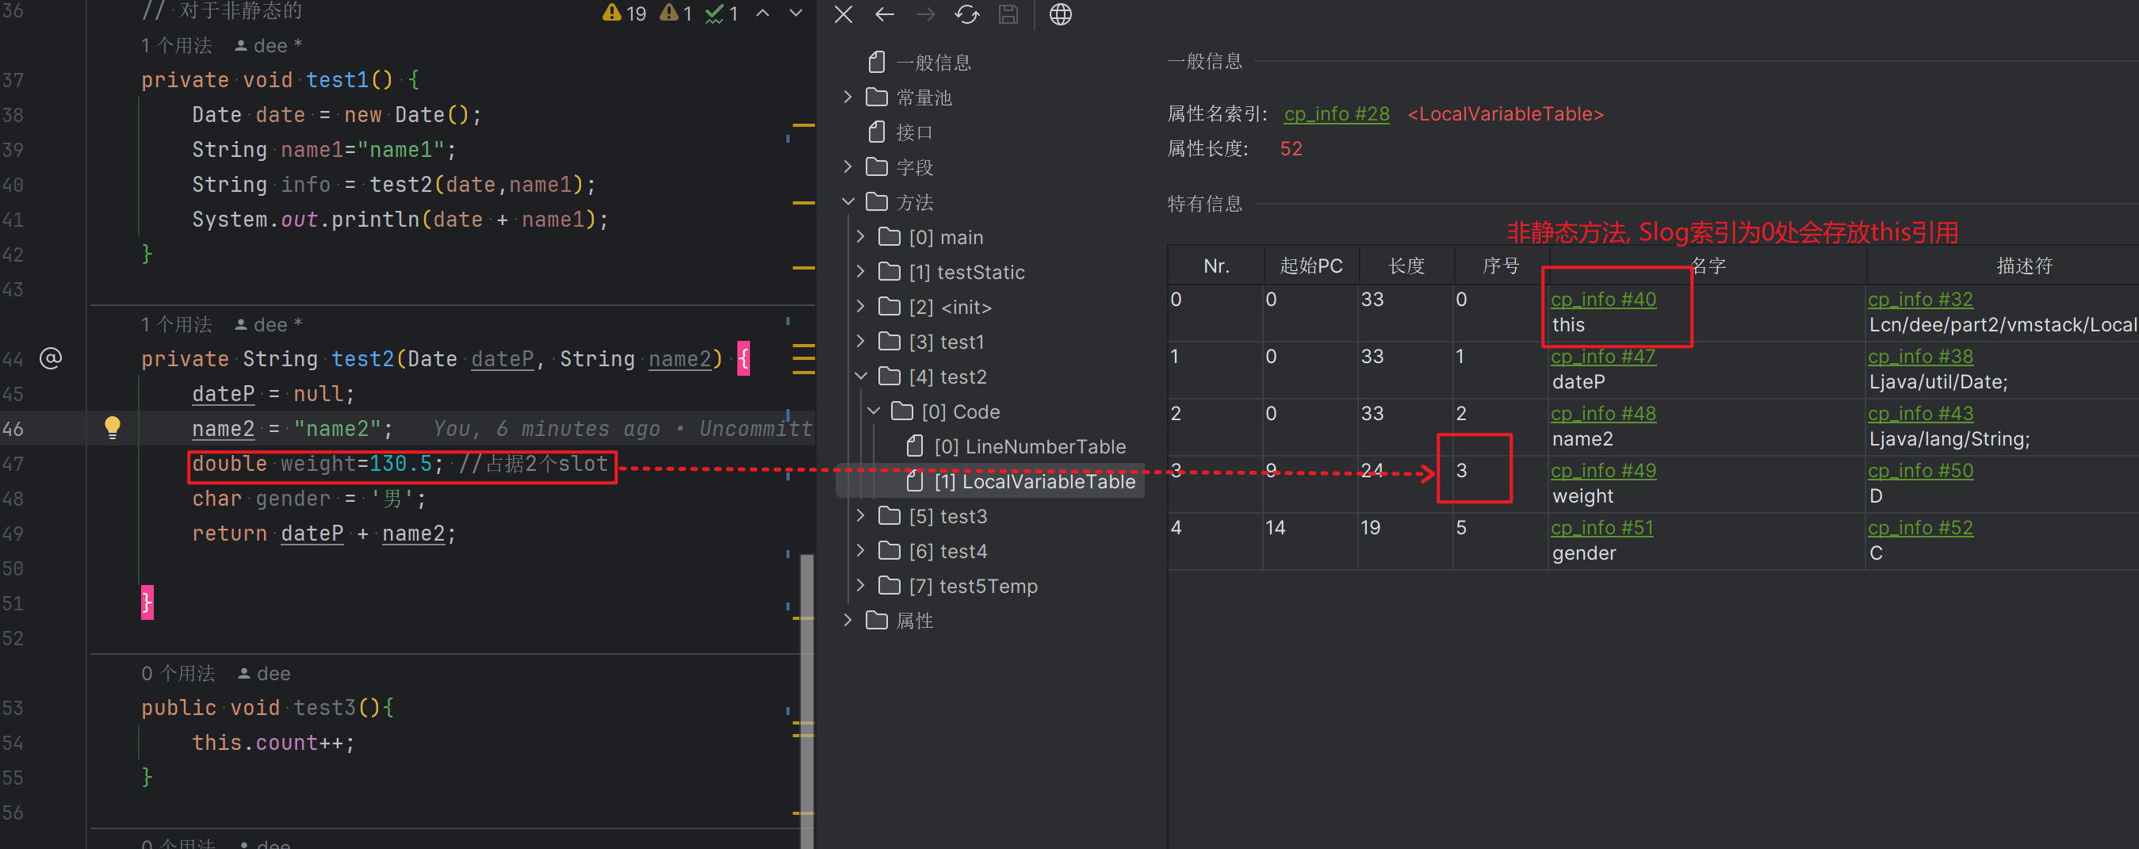2139x849 pixels.
Task: Collapse the 方法 folder node
Action: pyautogui.click(x=848, y=201)
